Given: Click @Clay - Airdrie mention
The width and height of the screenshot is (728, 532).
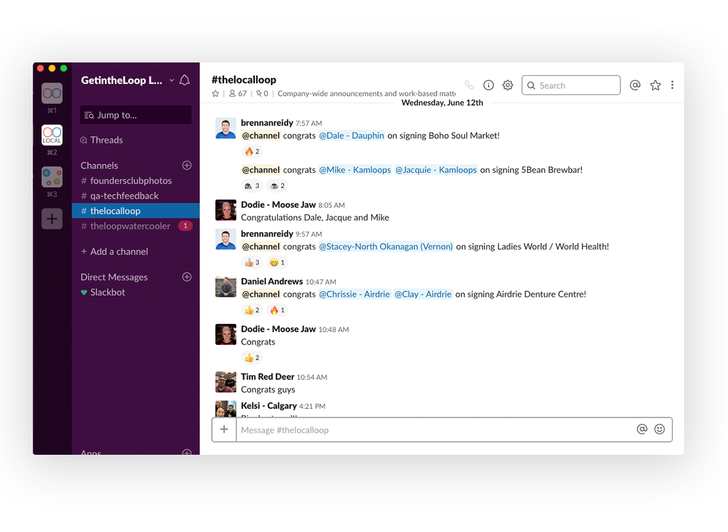Looking at the screenshot, I should click(423, 294).
